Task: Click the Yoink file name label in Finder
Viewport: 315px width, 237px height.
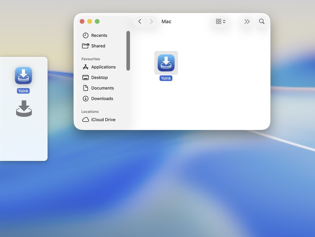Action: (x=166, y=78)
